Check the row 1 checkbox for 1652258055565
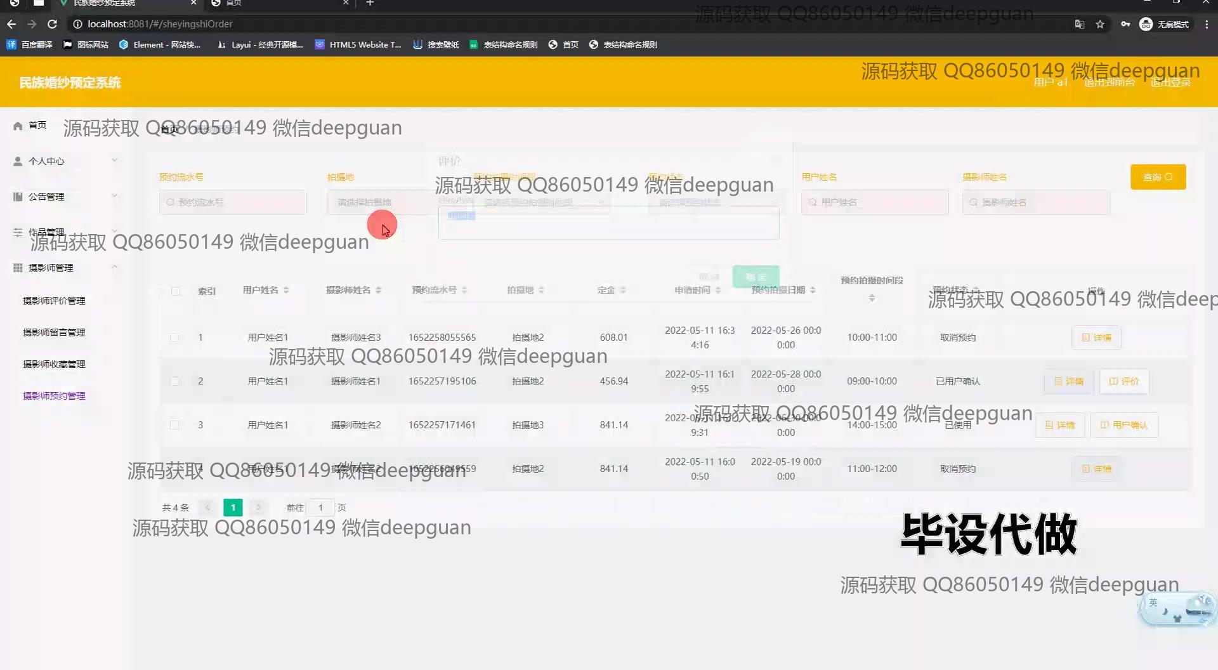The height and width of the screenshot is (670, 1218). tap(174, 338)
